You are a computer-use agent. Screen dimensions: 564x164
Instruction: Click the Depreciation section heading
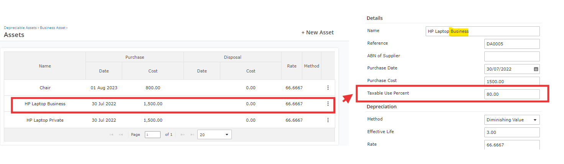(382, 106)
